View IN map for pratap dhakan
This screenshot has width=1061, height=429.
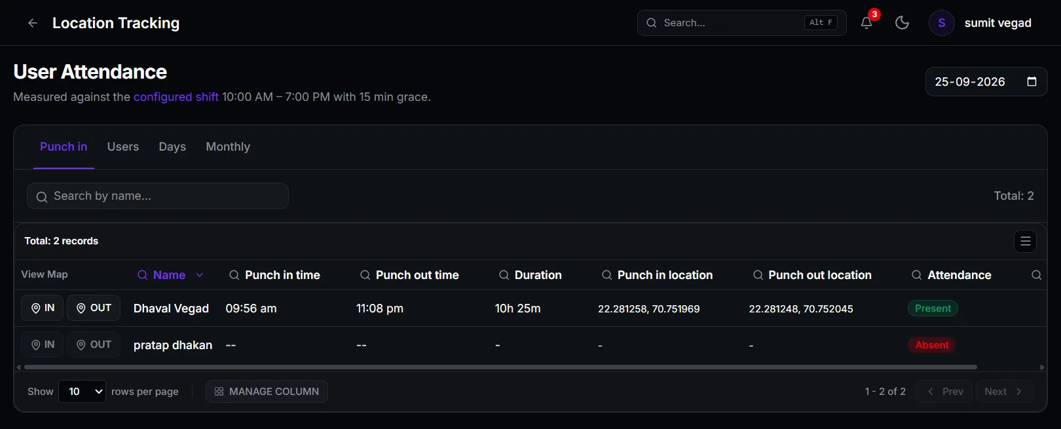[43, 345]
